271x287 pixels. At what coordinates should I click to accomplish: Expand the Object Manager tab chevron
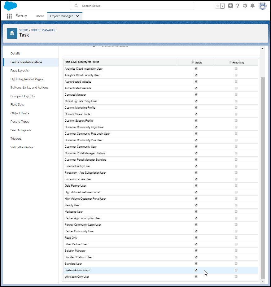(x=77, y=16)
